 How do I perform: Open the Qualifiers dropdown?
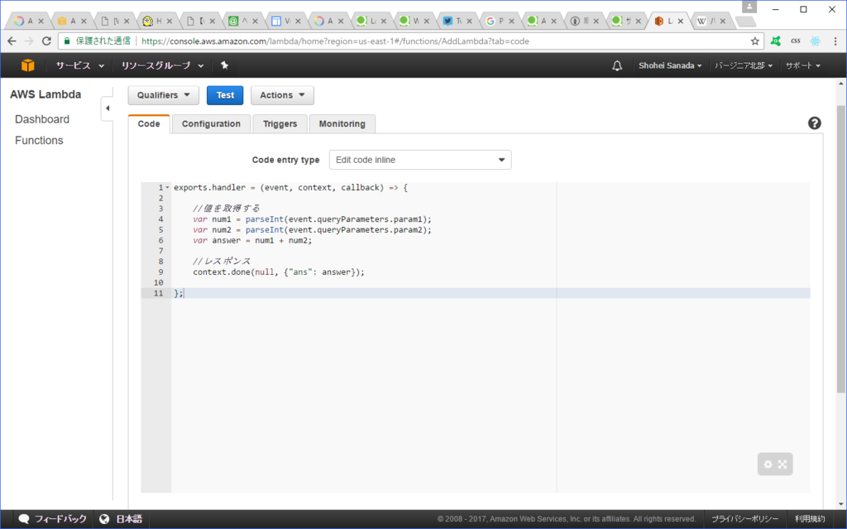[x=163, y=95]
